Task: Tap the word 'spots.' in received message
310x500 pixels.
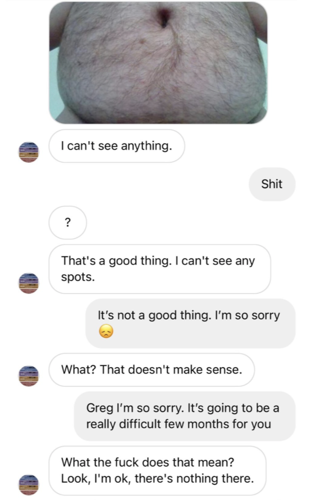Action: click(x=78, y=277)
